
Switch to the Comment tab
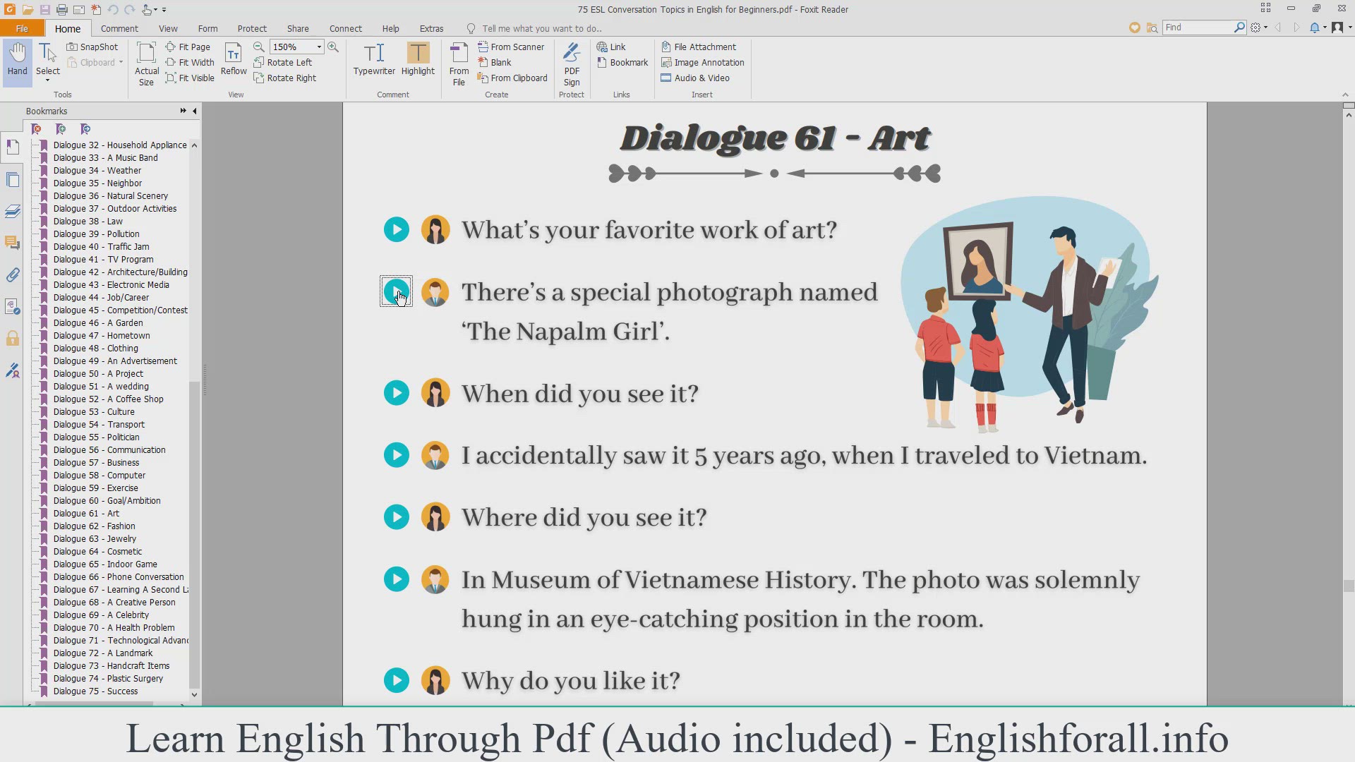(x=119, y=28)
